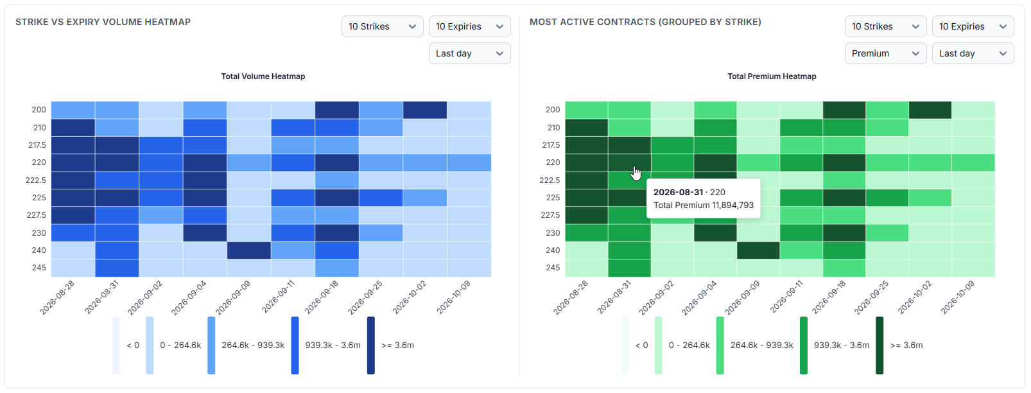Open the 10 Expiries dropdown in the volume heatmap panel
This screenshot has height=393, width=1031.
click(x=469, y=26)
